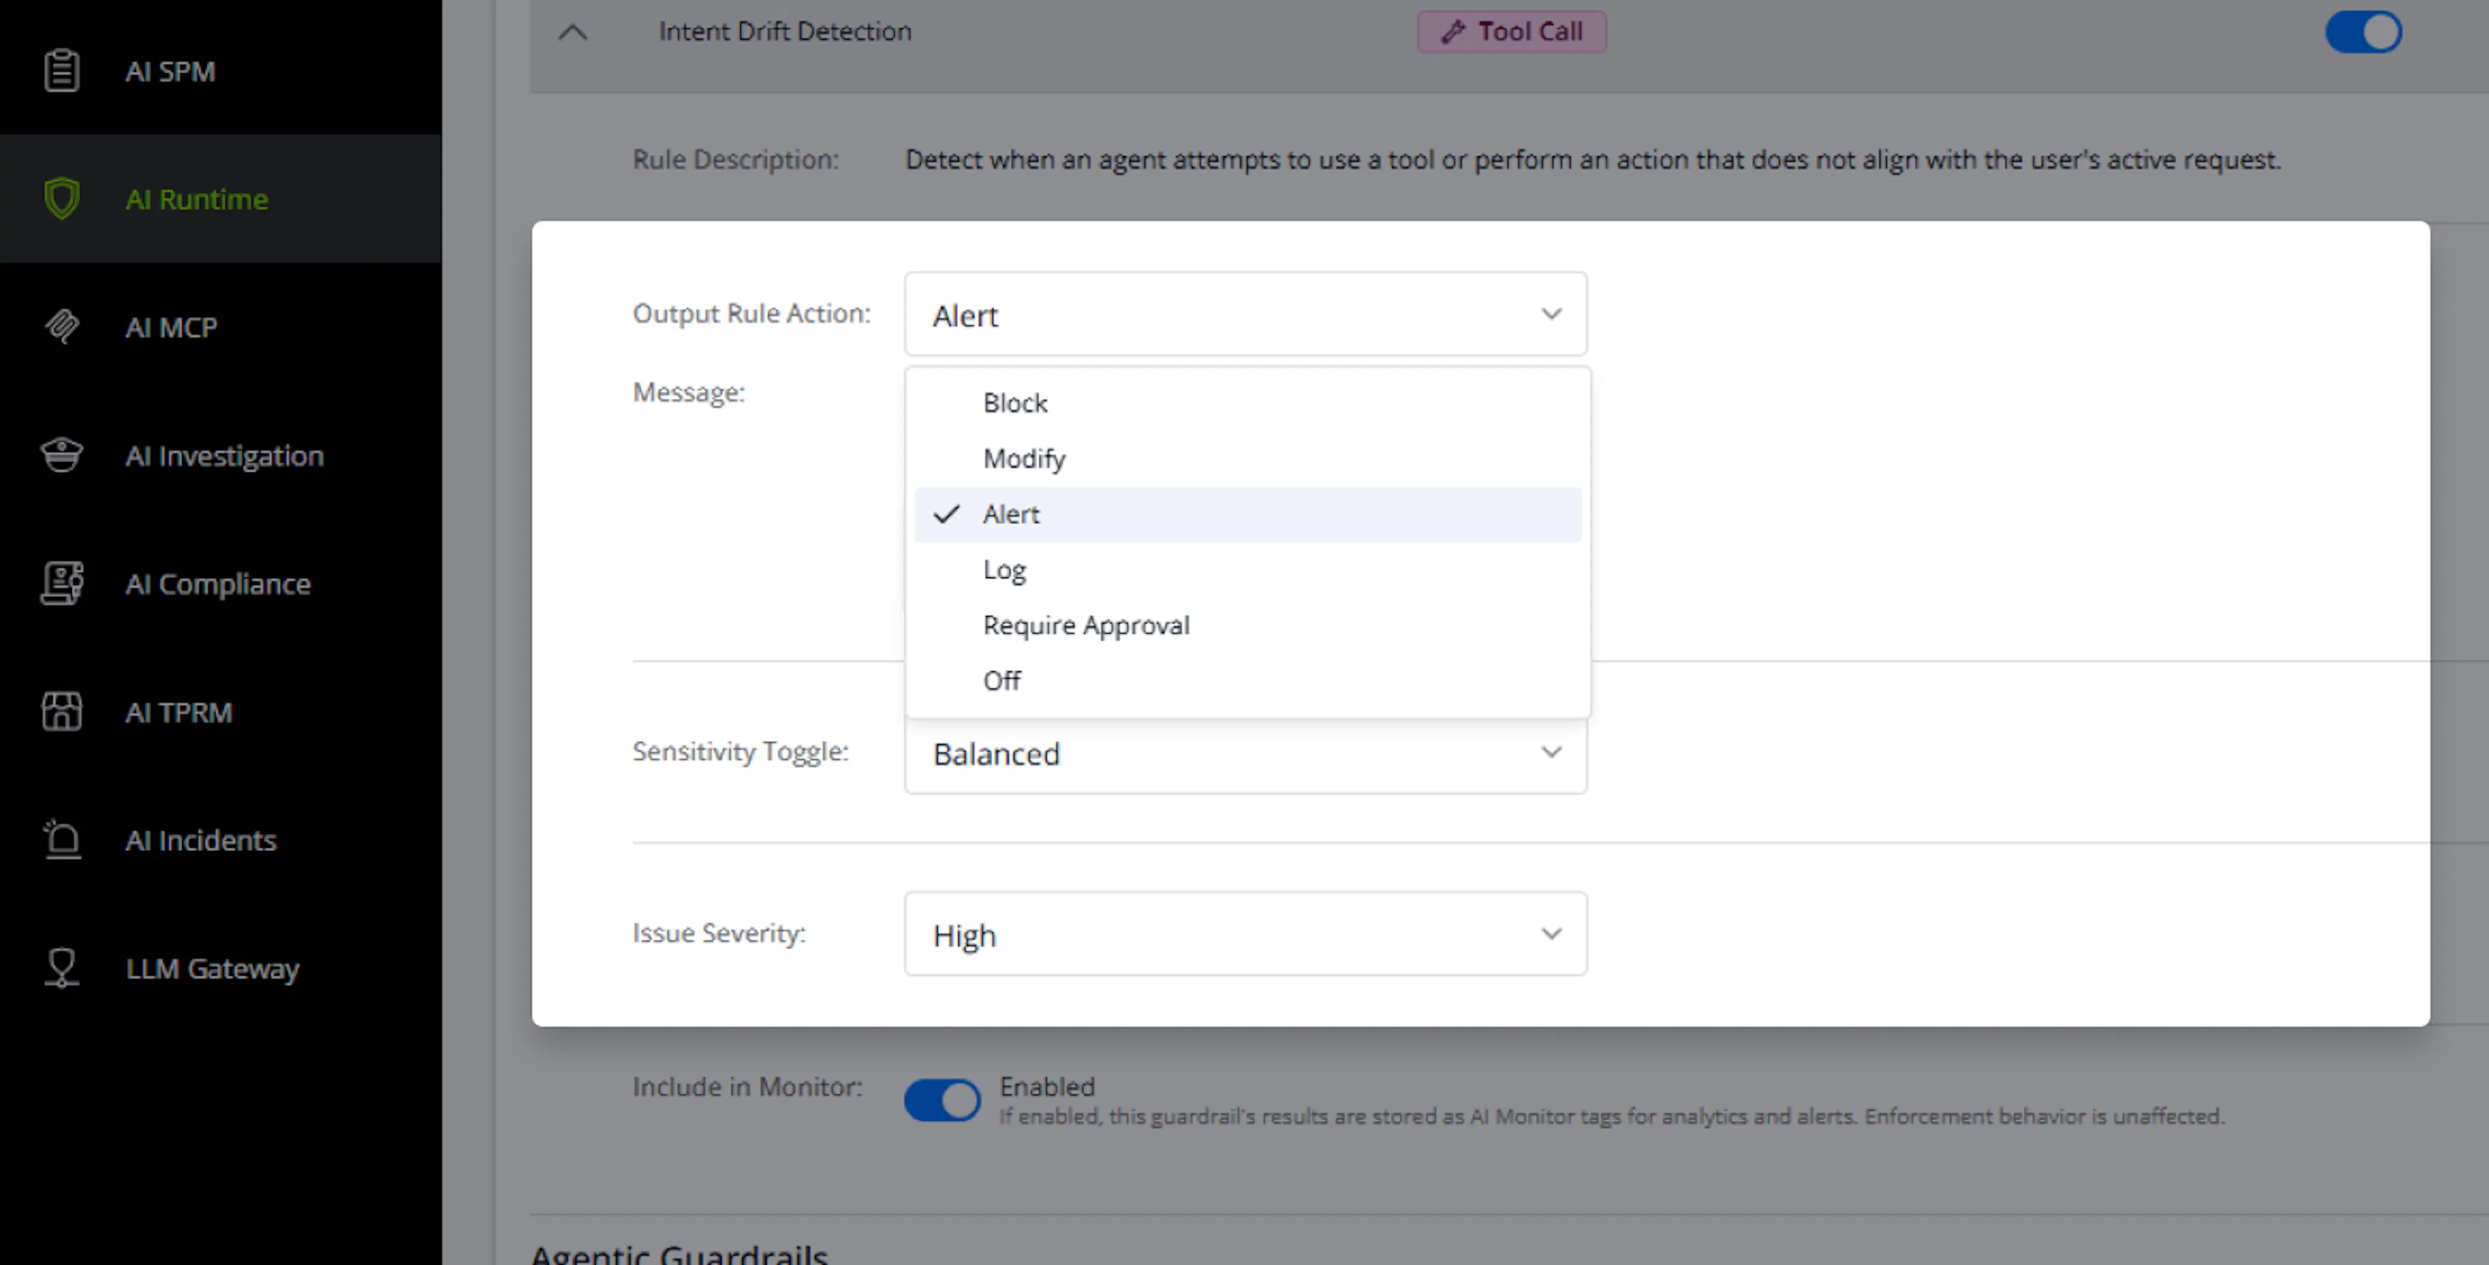Click the wrench icon in Tool Call tag
2489x1265 pixels.
[1452, 32]
